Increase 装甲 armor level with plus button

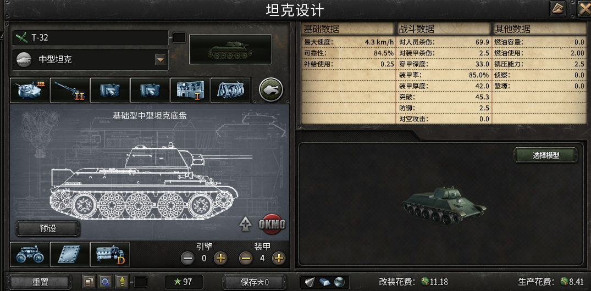click(x=279, y=258)
